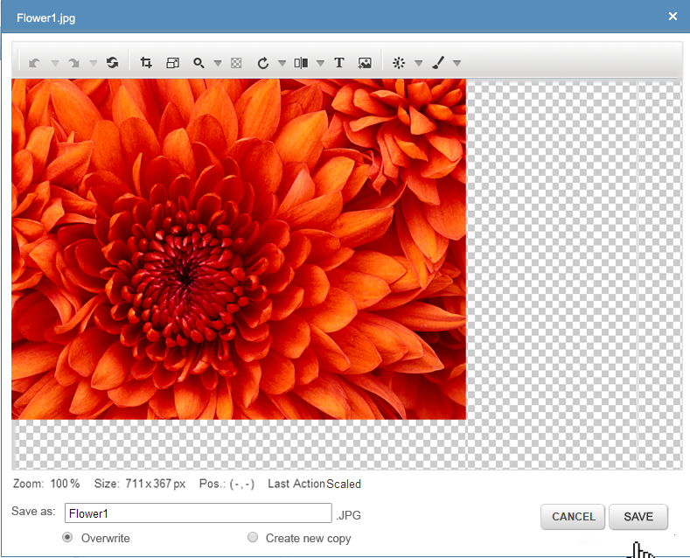Open the Resize image tool
The width and height of the screenshot is (690, 558).
tap(172, 63)
